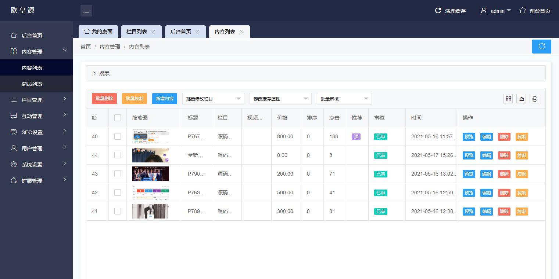559x279 pixels.
Task: Click the sidebar collapse hamburger icon
Action: pyautogui.click(x=86, y=11)
